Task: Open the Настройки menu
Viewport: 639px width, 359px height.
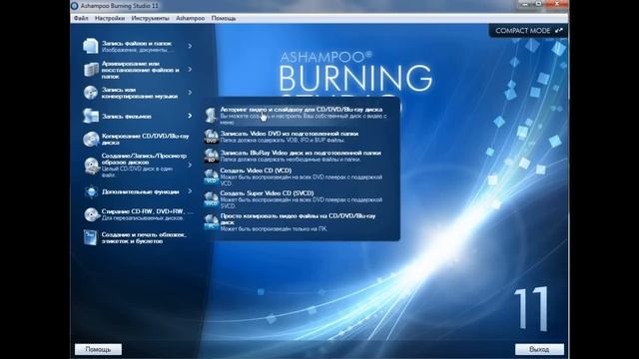Action: (x=110, y=18)
